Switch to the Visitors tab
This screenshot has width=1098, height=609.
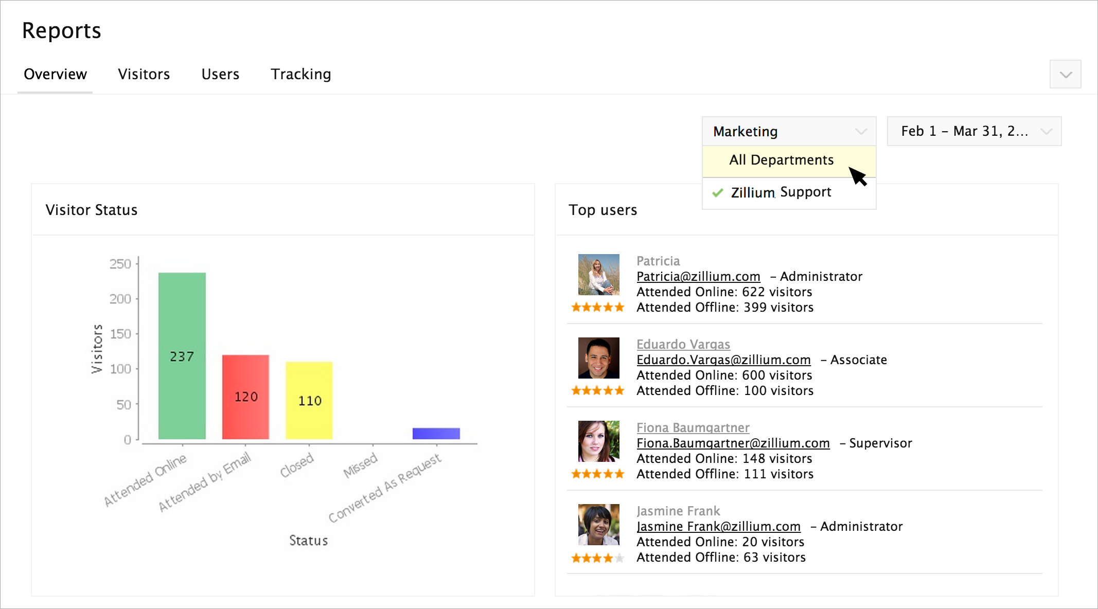(x=144, y=75)
